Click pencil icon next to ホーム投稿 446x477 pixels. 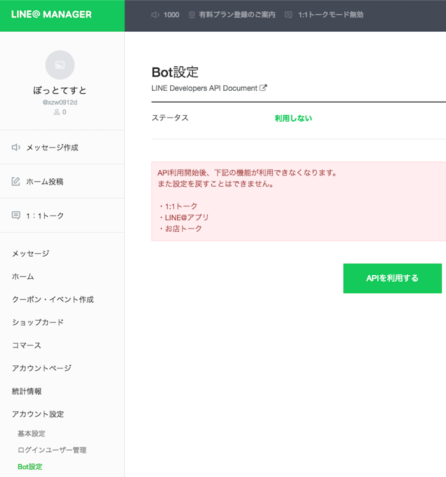[16, 181]
